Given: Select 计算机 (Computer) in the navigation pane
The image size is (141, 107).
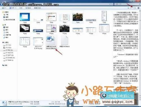Looking at the screenshot, I should point(5,43).
